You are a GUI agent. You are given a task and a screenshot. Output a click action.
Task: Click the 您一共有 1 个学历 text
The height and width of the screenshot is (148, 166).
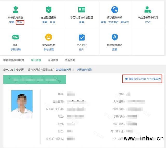point(13,70)
